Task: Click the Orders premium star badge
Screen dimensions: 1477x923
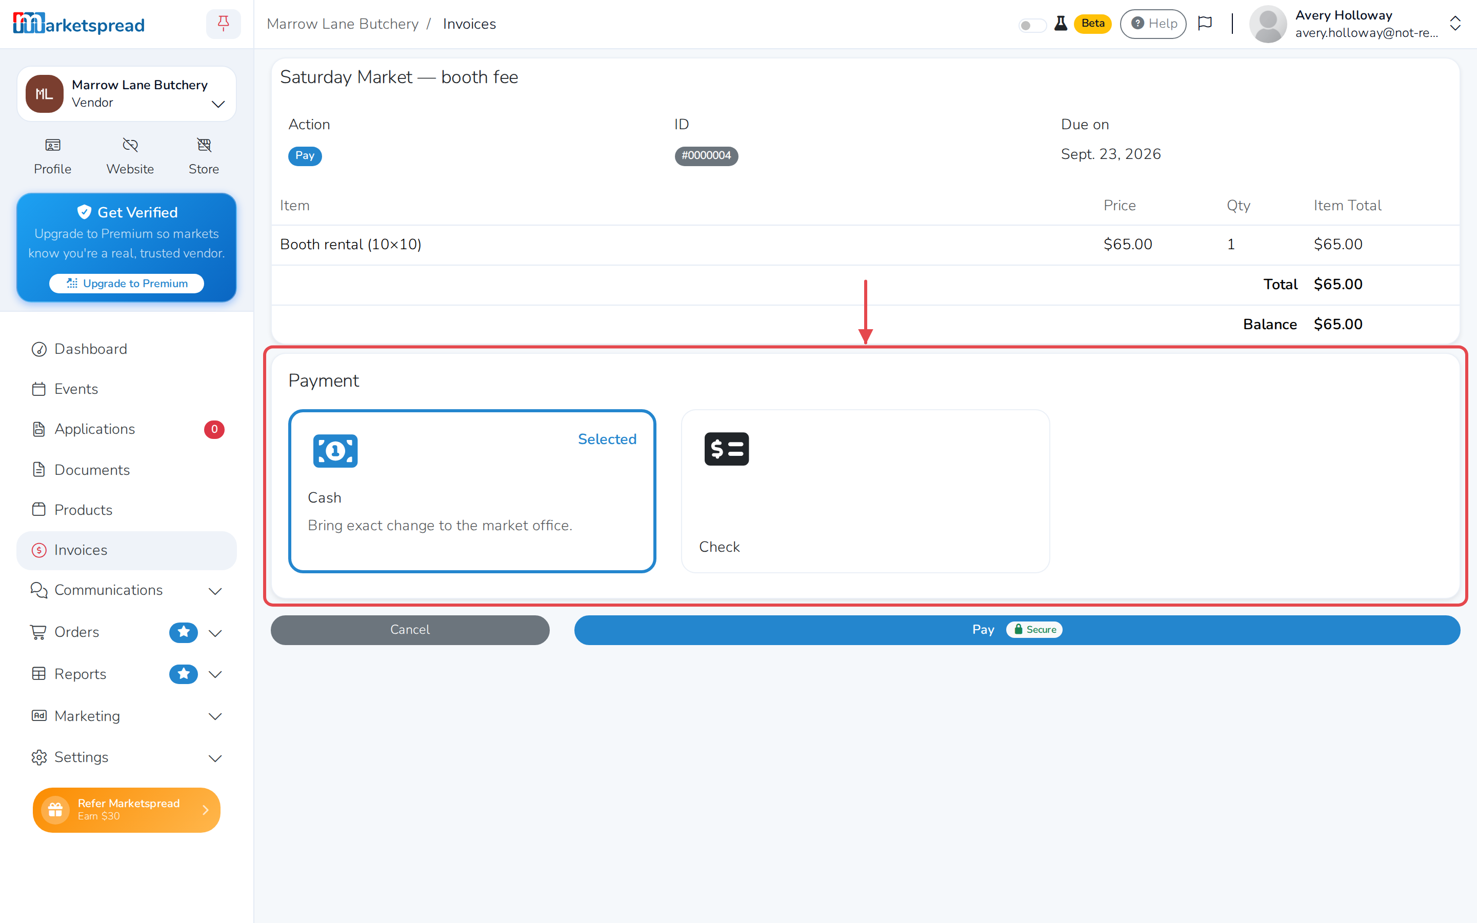Action: (183, 632)
